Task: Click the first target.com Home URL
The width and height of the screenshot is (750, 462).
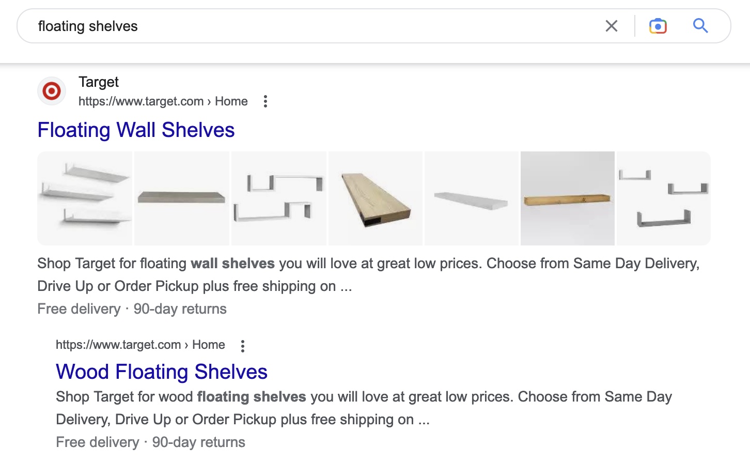Action: click(x=163, y=101)
